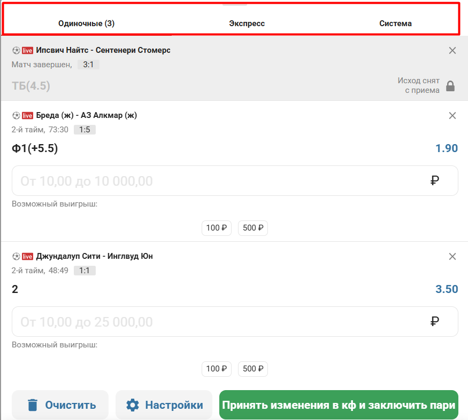Click the 1.90 odds value
This screenshot has width=468, height=420.
pyautogui.click(x=447, y=148)
